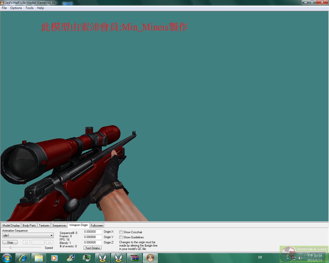Open the Tools menu
The width and height of the screenshot is (329, 263).
click(29, 8)
